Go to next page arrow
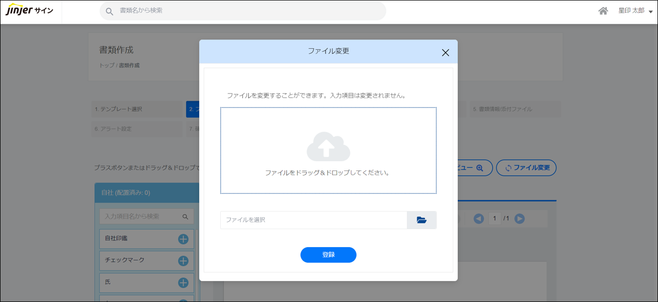 (x=519, y=219)
